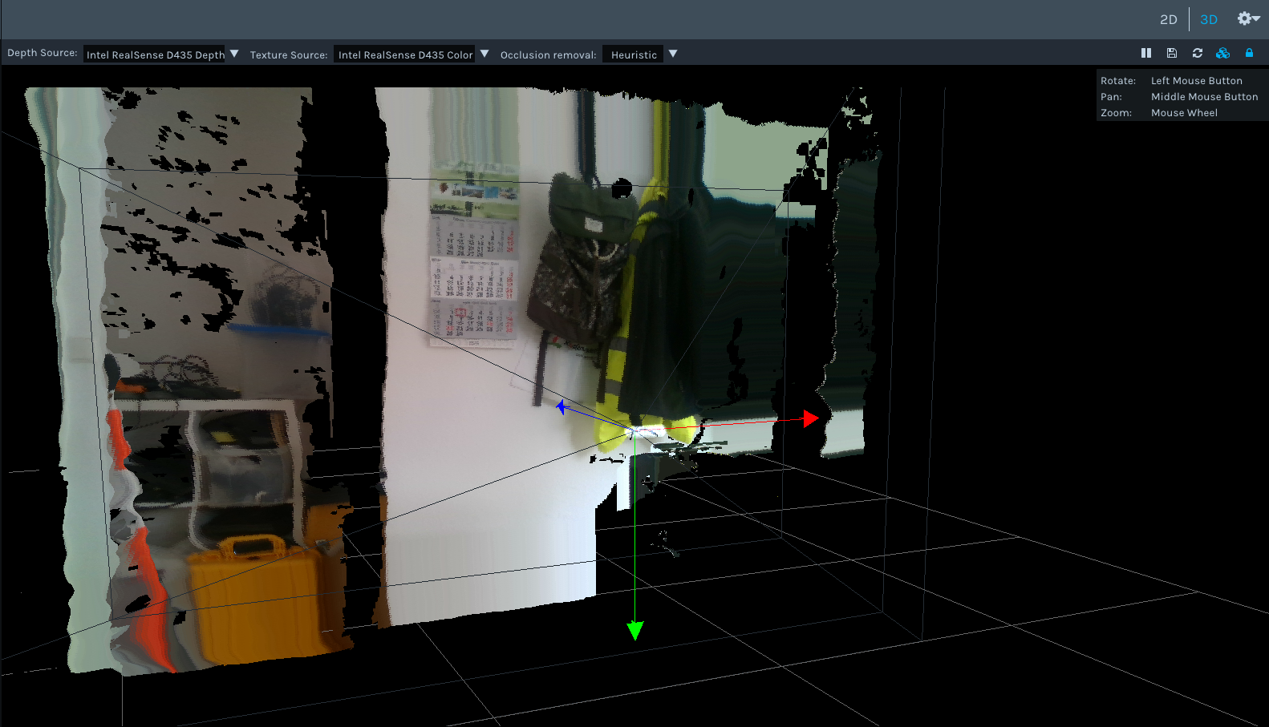The height and width of the screenshot is (727, 1269).
Task: Click the red X-axis arrowhead
Action: point(810,418)
